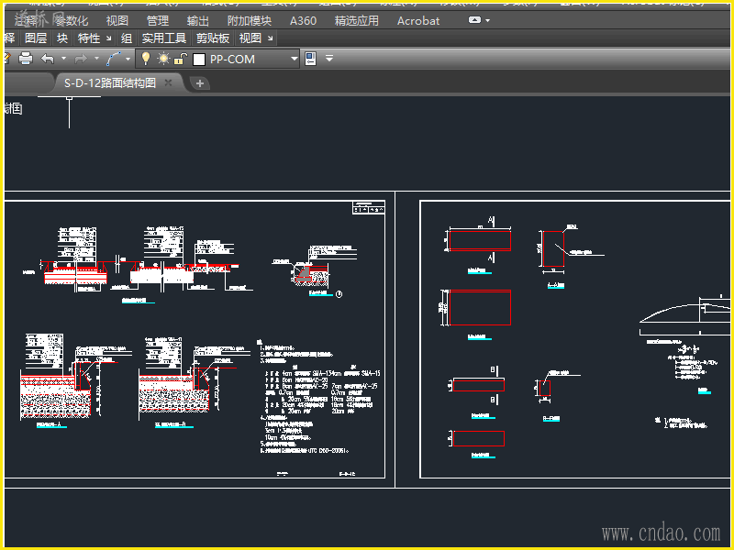Image resolution: width=734 pixels, height=550 pixels.
Task: Click the Plot printer icon
Action: click(25, 59)
